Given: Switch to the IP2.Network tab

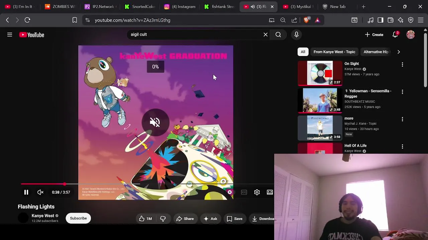Looking at the screenshot, I should click(100, 7).
